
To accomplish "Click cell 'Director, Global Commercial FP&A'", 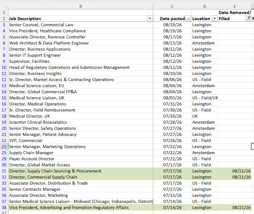I will click(81, 92).
